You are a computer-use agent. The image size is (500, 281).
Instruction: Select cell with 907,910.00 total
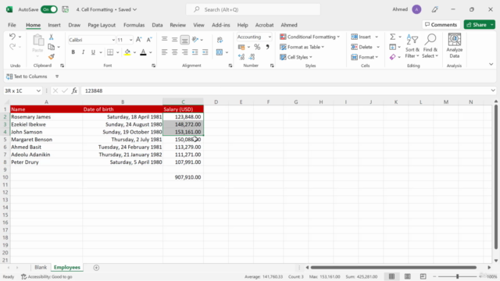[183, 177]
